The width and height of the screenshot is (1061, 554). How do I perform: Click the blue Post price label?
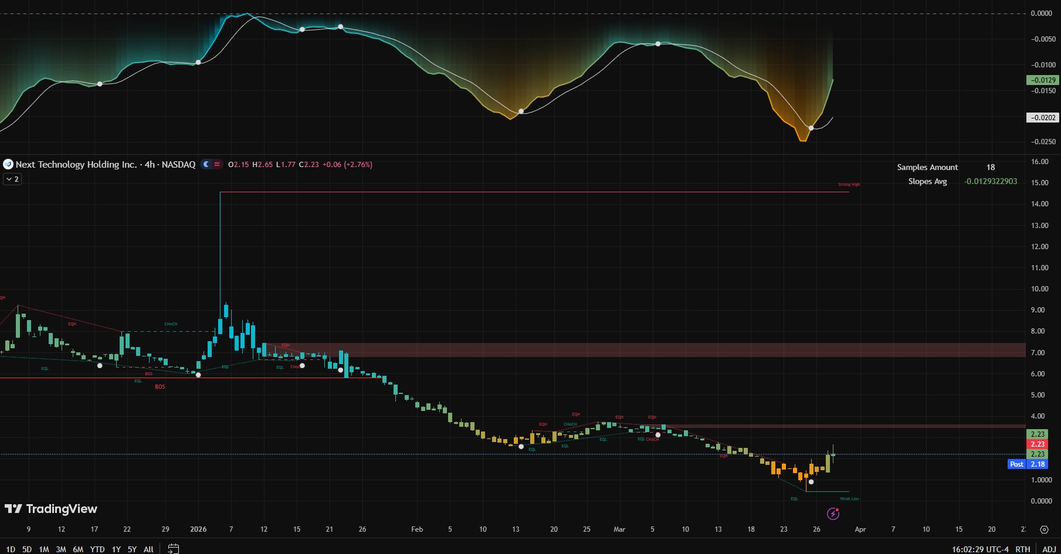click(x=1016, y=464)
